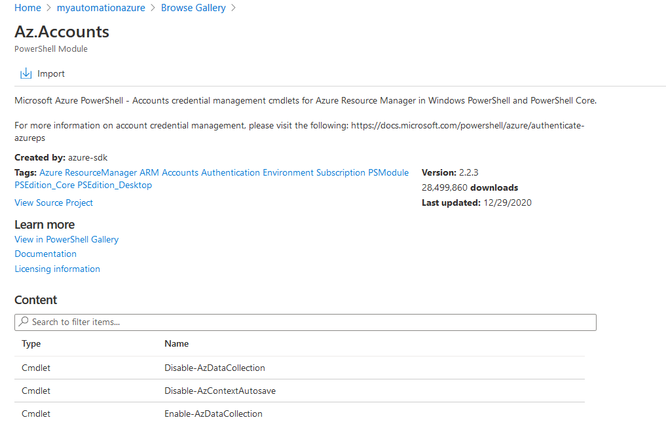Open the Documentation link

[x=46, y=254]
